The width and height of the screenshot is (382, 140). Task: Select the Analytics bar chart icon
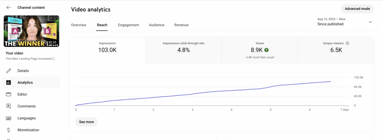[x=9, y=82]
